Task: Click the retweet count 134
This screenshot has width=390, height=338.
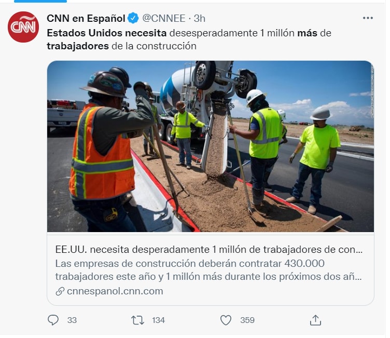Action: [159, 320]
